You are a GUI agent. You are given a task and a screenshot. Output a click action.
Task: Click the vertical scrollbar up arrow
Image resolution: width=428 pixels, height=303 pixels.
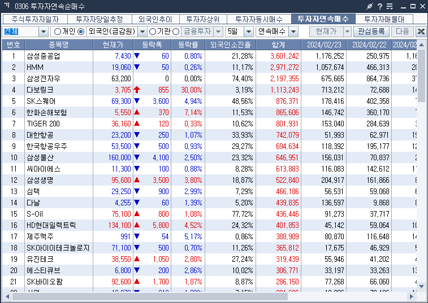(x=421, y=45)
